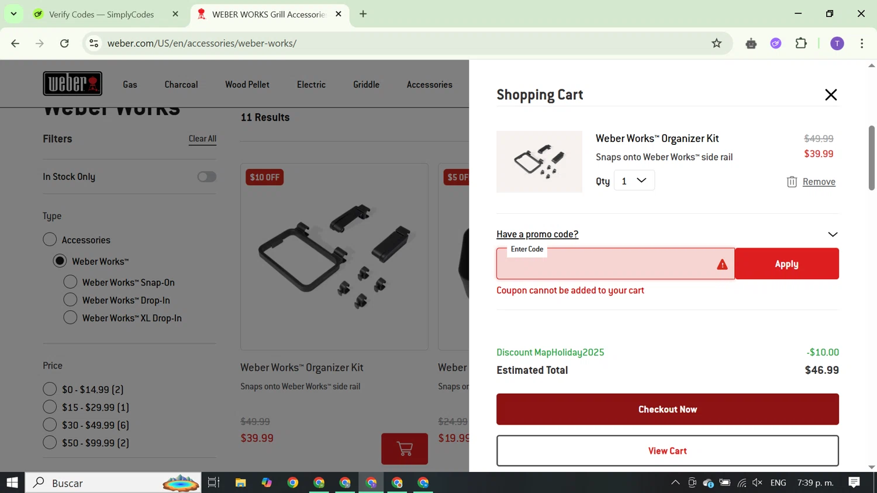Choose the $0 - $14.99 price range
The height and width of the screenshot is (493, 877).
click(x=50, y=389)
